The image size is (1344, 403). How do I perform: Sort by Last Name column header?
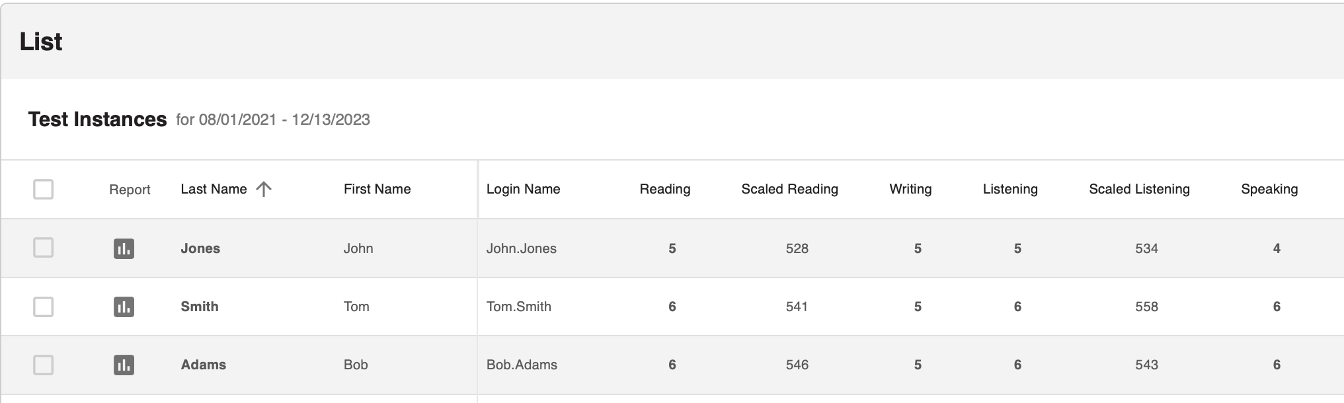click(x=214, y=189)
